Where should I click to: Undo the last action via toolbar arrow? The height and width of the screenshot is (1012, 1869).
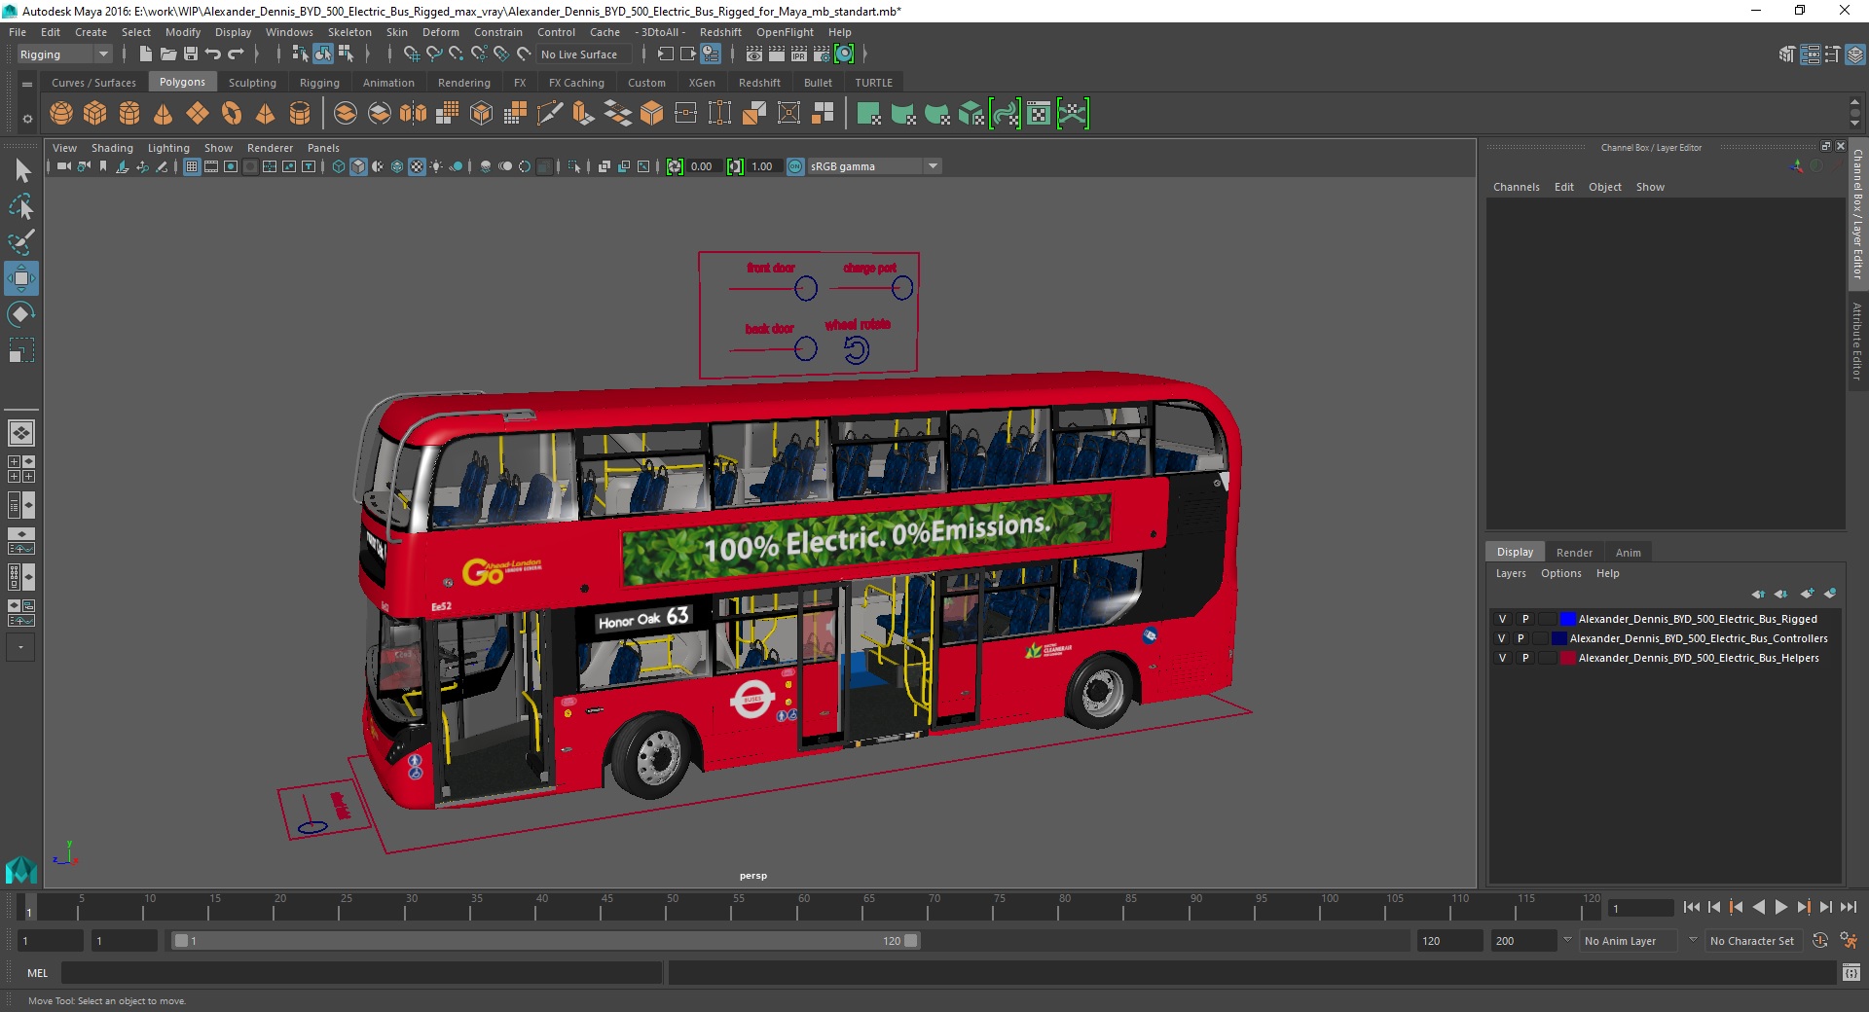[x=213, y=54]
